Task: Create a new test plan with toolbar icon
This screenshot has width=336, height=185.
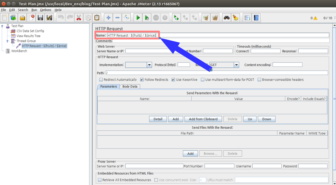Action: 5,18
